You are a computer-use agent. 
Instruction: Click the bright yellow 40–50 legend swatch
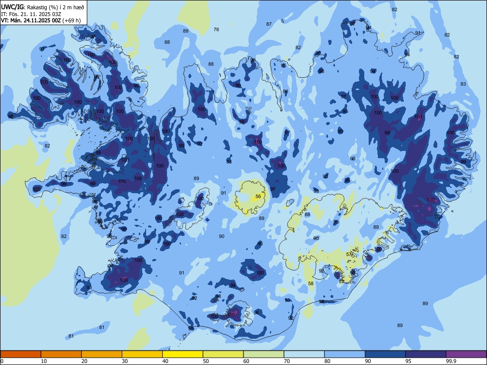183,354
